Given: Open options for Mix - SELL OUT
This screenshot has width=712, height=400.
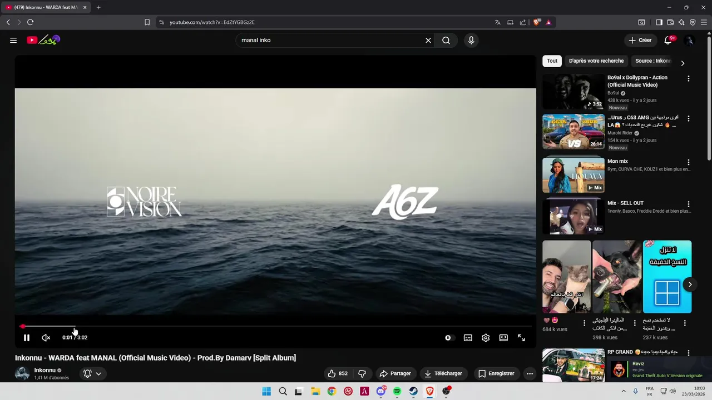Looking at the screenshot, I should pos(689,204).
